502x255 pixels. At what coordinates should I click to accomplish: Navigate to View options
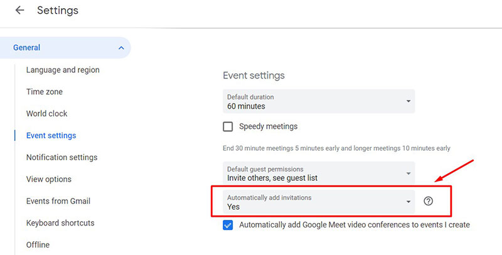pyautogui.click(x=49, y=179)
